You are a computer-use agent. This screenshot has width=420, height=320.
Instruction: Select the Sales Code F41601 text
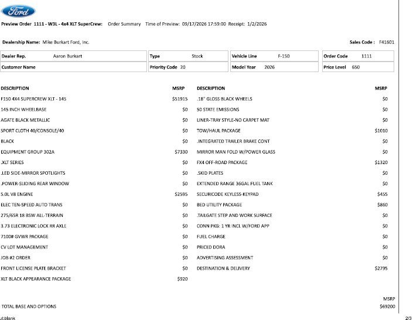(x=372, y=42)
